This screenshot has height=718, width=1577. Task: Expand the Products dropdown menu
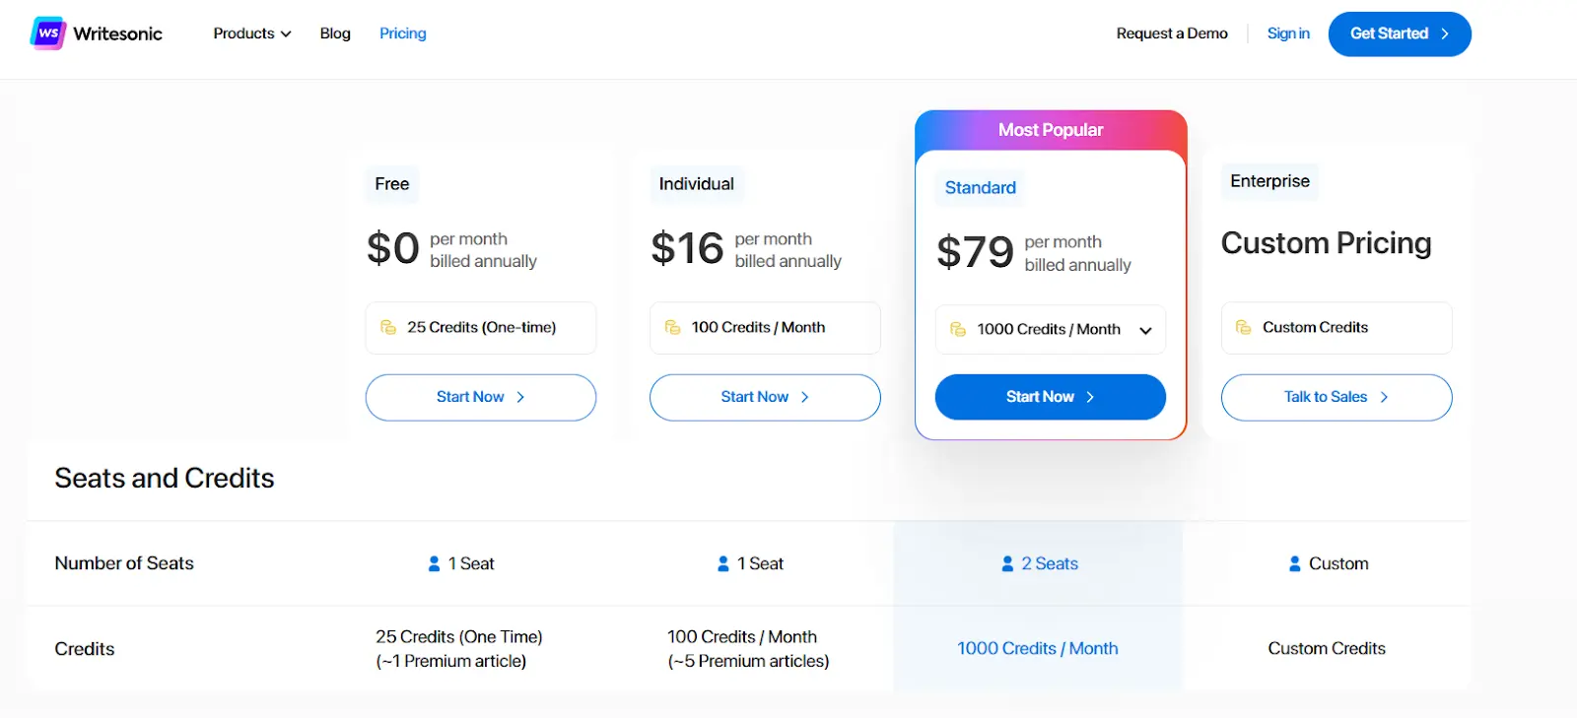click(252, 33)
